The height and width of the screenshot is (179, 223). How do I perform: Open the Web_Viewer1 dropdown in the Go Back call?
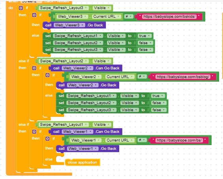[83, 149]
